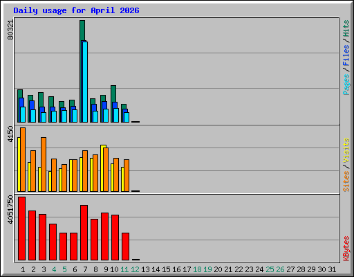Viewport: 354px width, 277px height.
Task: Click the green 'Hits' legend label
Action: (346, 28)
